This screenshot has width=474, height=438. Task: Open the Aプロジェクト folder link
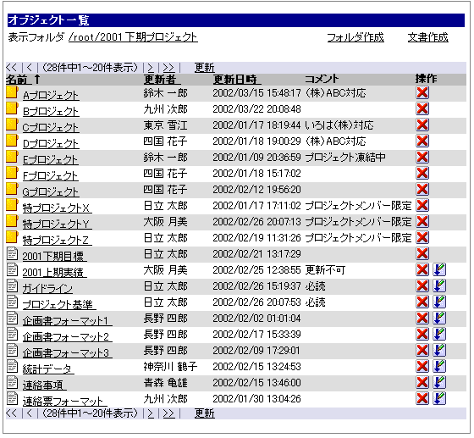coord(51,96)
